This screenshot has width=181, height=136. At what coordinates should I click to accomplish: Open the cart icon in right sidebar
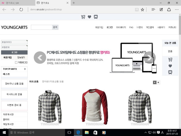pos(170,59)
